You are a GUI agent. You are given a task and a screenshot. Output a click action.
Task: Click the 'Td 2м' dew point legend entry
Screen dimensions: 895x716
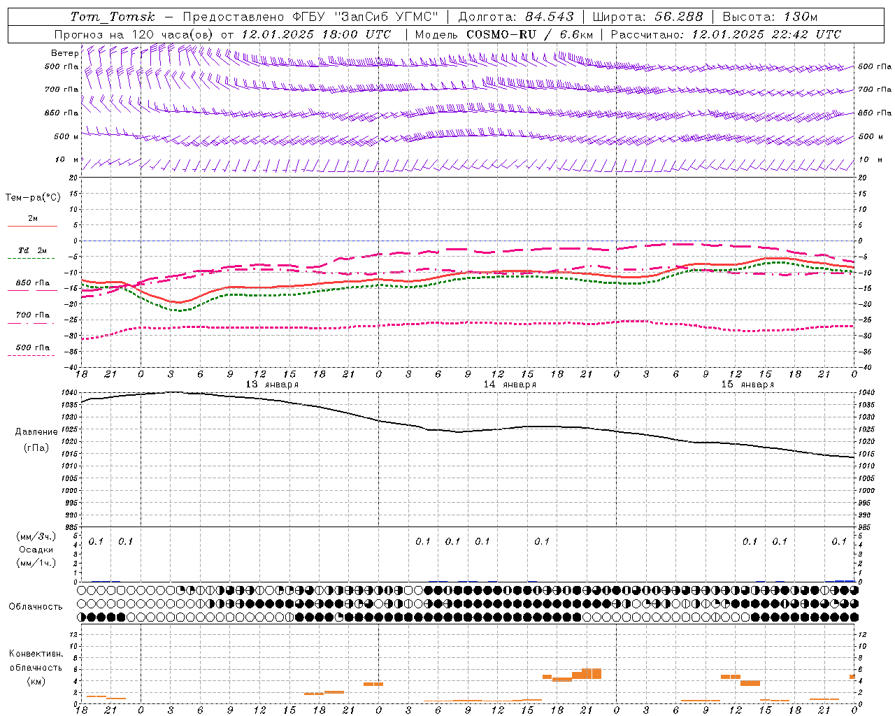coord(33,250)
